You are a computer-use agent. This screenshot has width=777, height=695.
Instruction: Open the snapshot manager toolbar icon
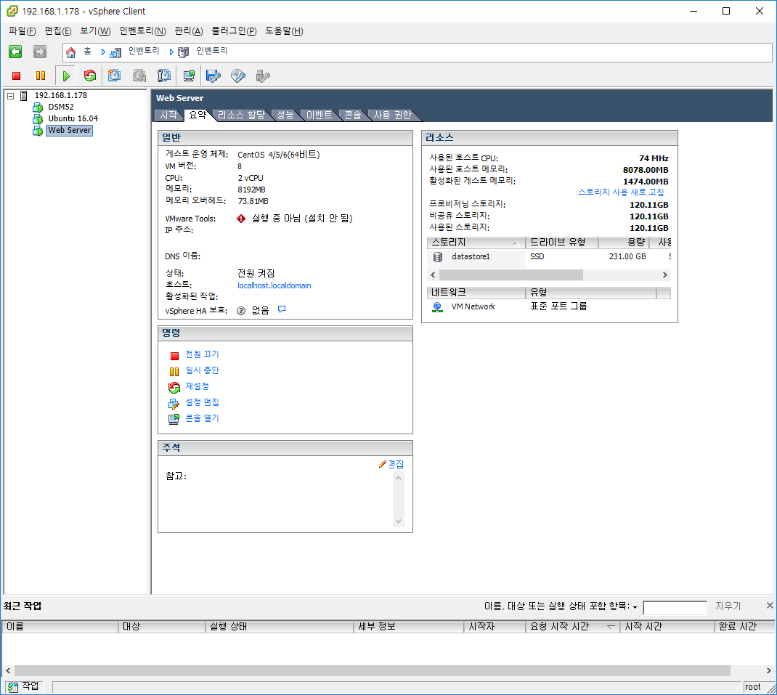(x=164, y=76)
